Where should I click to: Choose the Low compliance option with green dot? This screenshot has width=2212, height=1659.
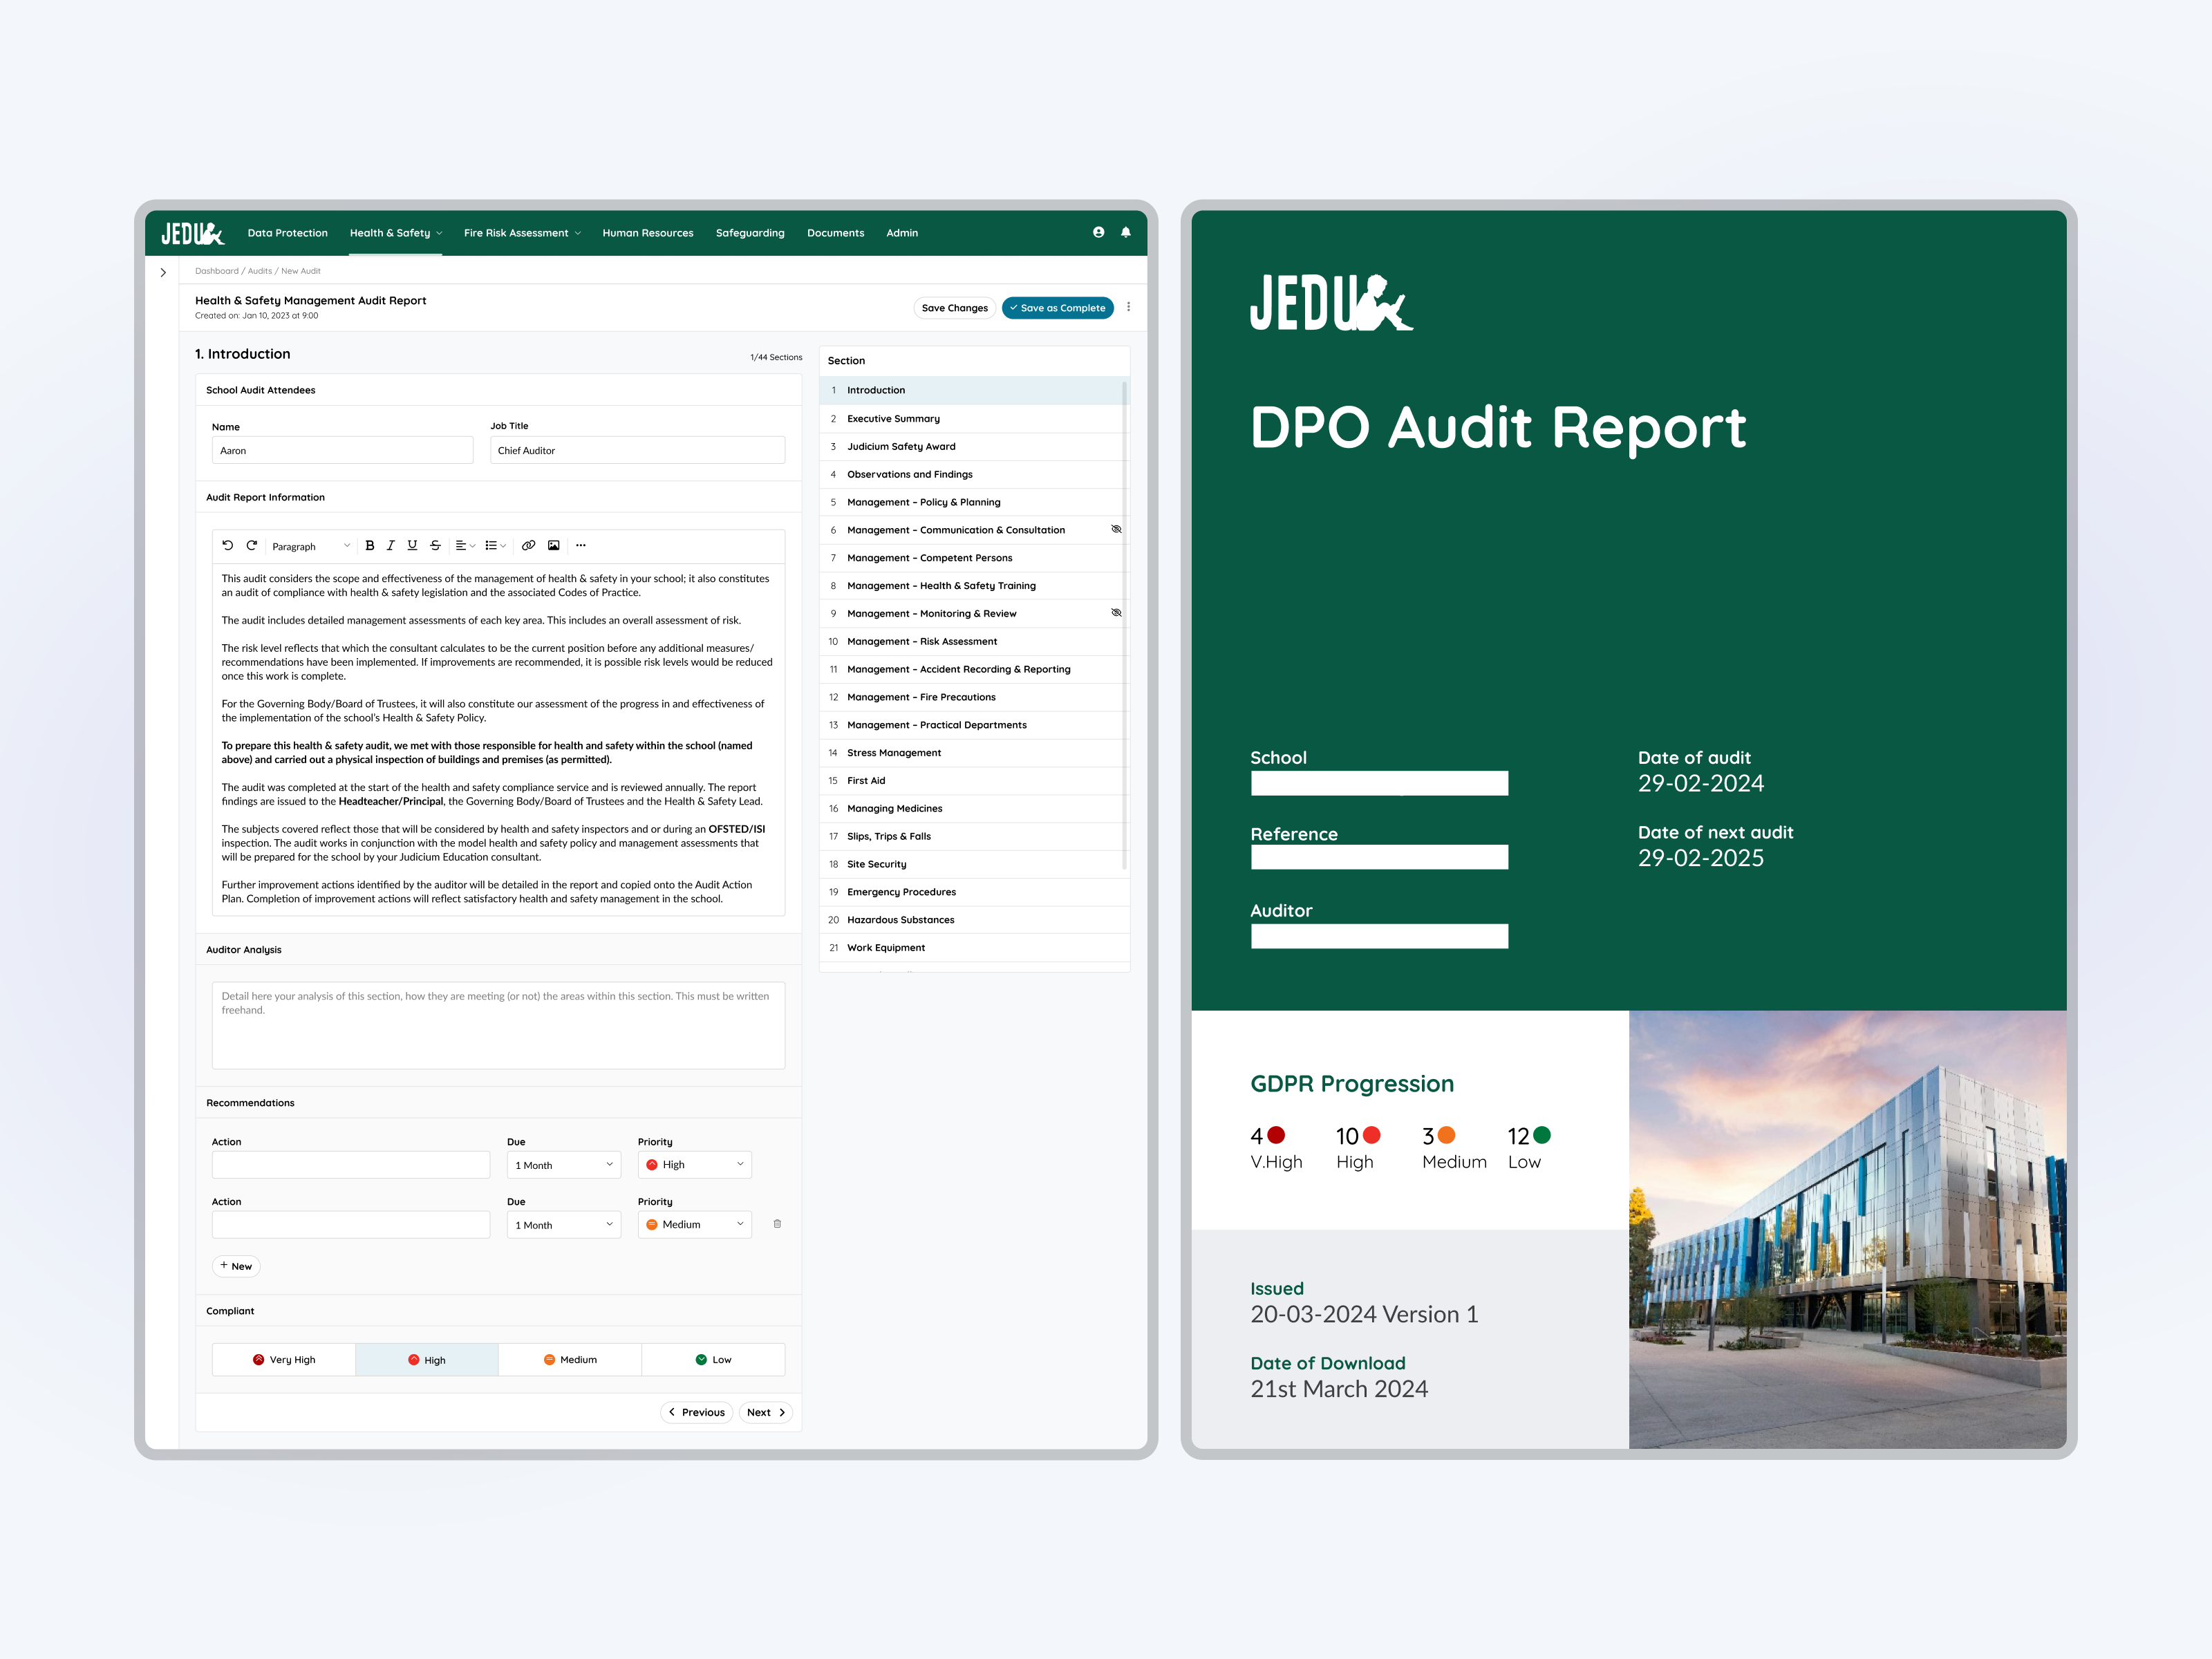pos(713,1360)
